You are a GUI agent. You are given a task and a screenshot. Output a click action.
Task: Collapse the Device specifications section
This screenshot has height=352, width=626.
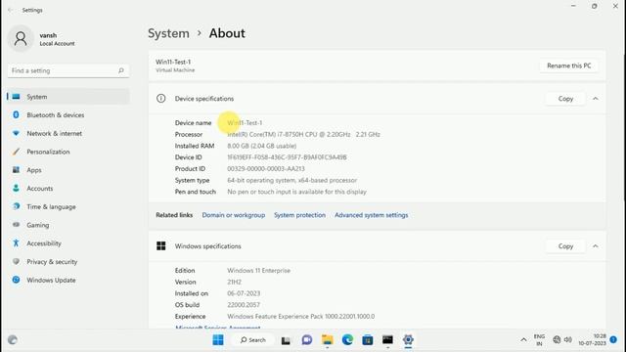[596, 99]
